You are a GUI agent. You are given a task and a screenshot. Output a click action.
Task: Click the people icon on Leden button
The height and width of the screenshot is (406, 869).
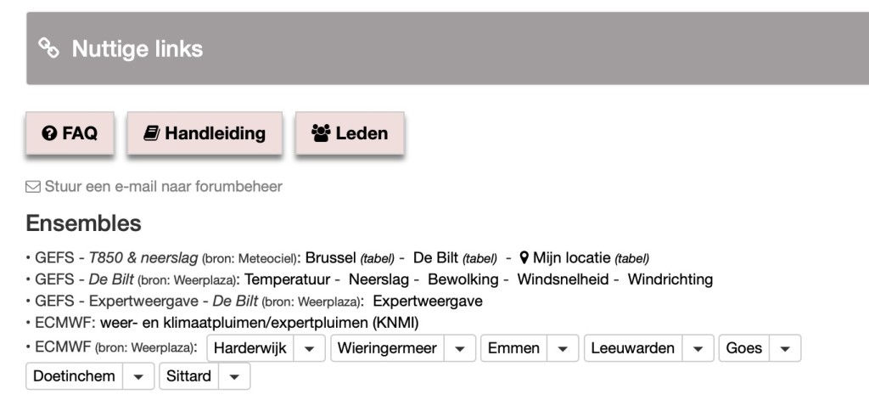(321, 133)
